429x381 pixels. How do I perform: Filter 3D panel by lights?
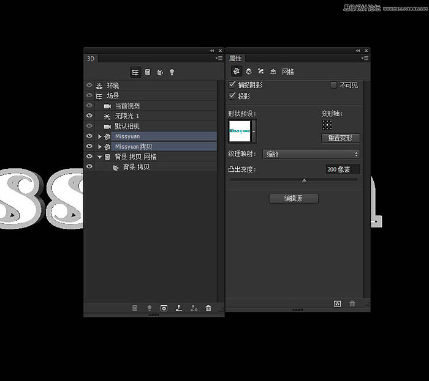pos(172,72)
